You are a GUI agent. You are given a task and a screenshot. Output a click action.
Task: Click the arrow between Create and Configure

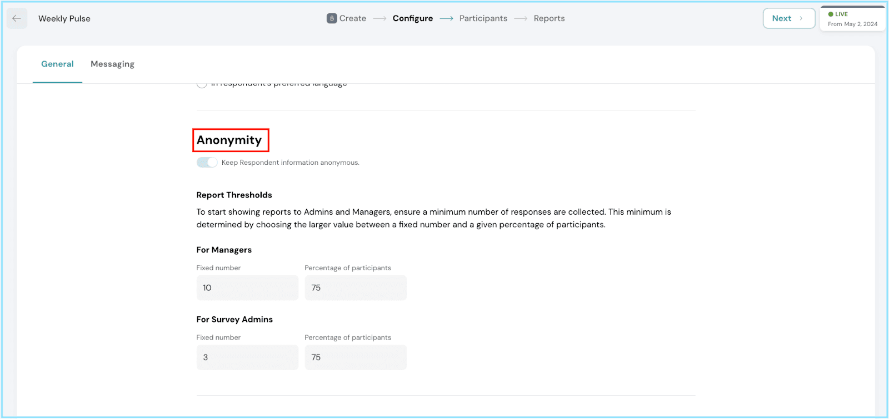coord(379,18)
